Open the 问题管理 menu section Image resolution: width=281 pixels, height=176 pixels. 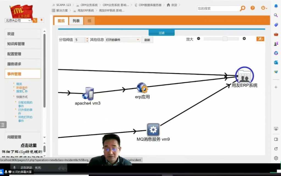click(23, 137)
